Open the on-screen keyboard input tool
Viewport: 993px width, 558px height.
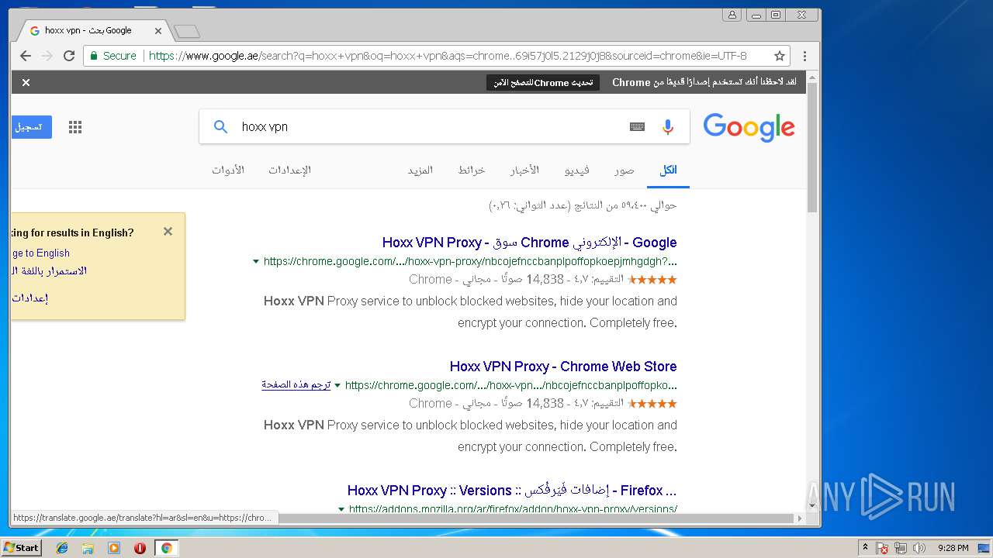[637, 126]
